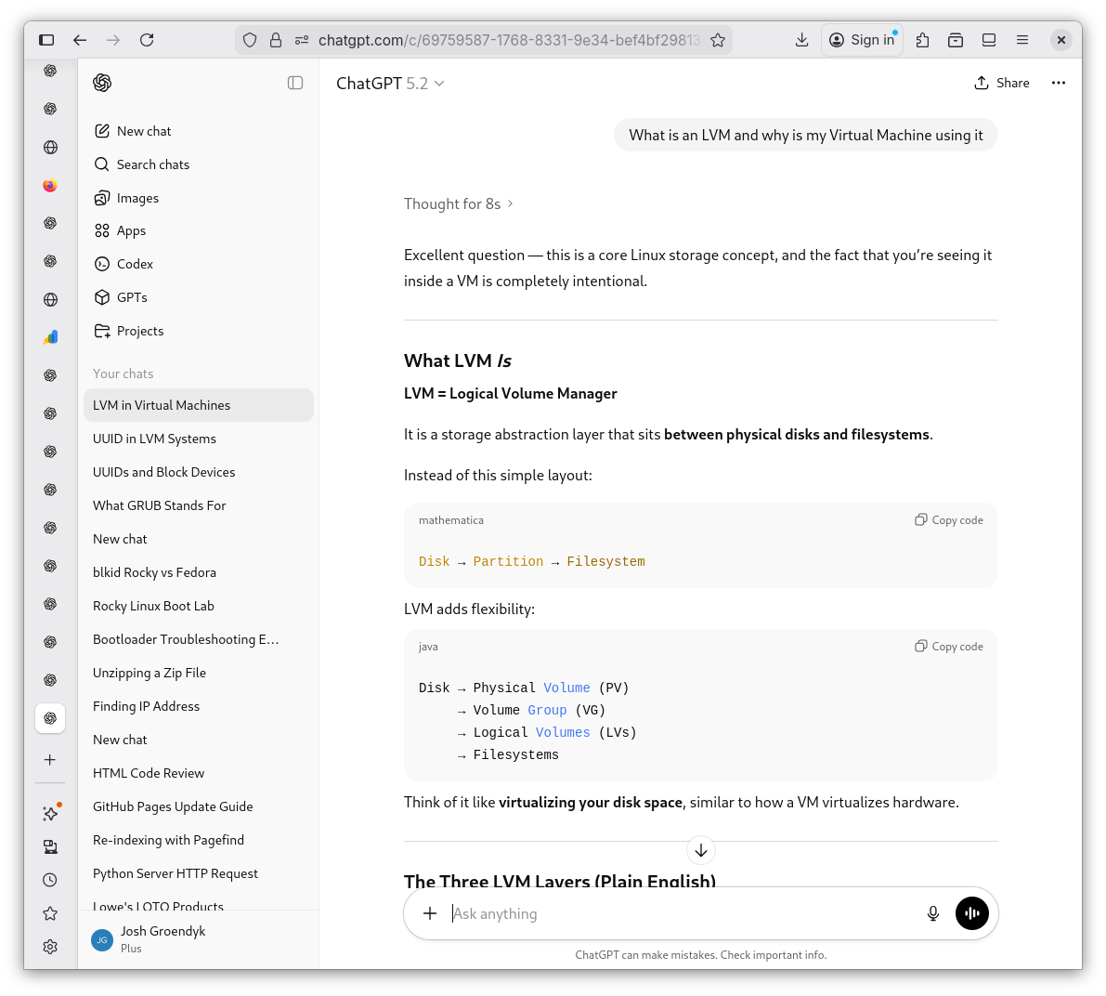The width and height of the screenshot is (1106, 996).
Task: Expand the 'Thought for 8s' details
Action: pyautogui.click(x=458, y=203)
